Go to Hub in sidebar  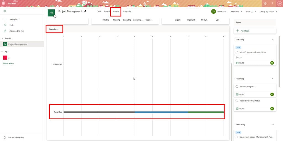coord(11,25)
